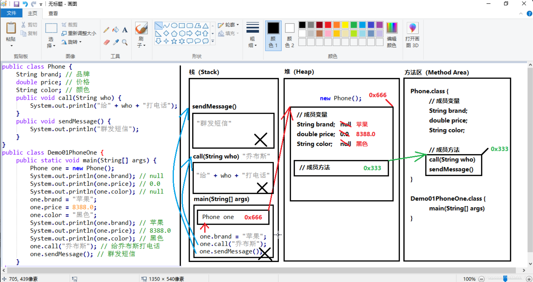Click the horizontal scrollbar left arrow

point(4,270)
